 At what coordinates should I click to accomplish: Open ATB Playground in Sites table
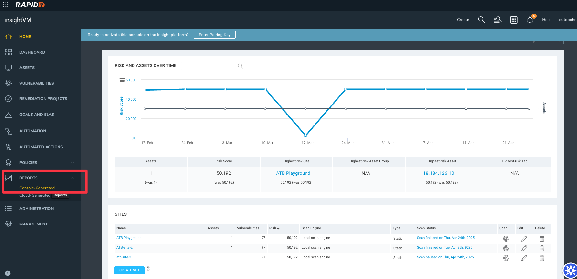[129, 238]
